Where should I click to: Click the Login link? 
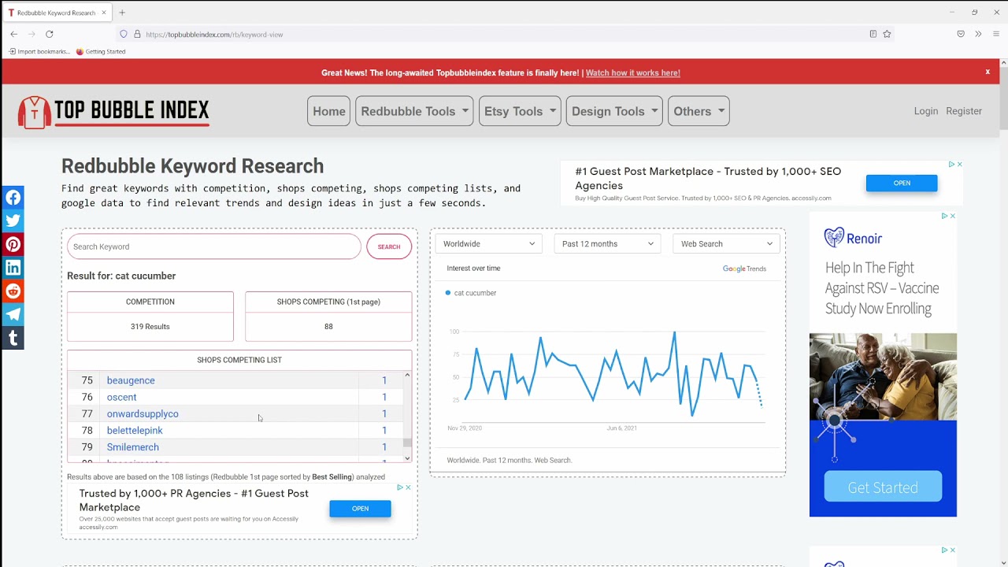926,111
